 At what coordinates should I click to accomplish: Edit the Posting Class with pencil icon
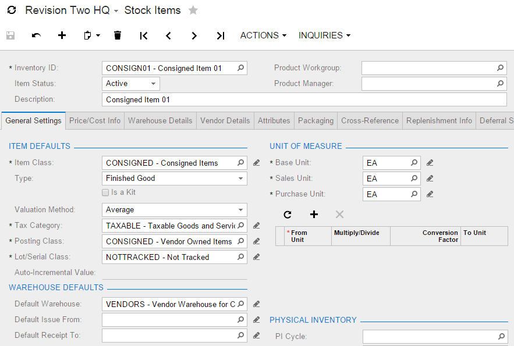(256, 241)
